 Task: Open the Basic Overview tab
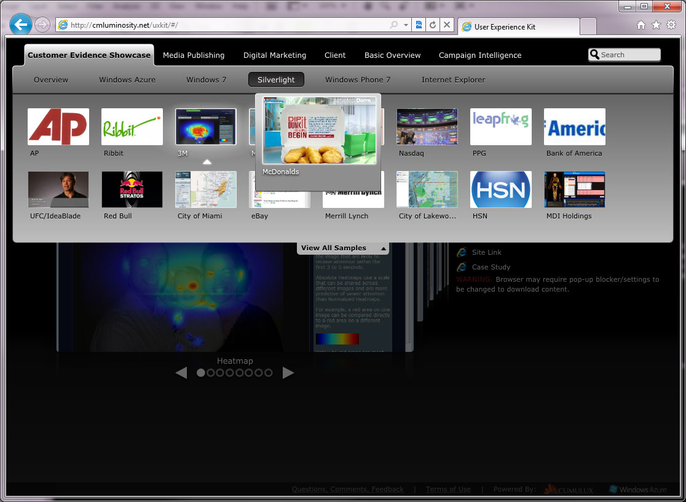pos(392,55)
